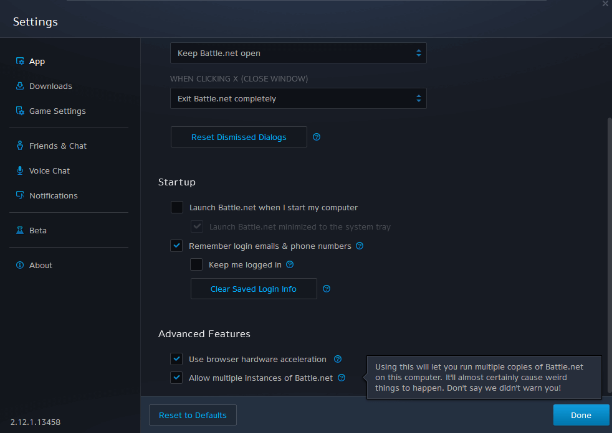Viewport: 612px width, 433px height.
Task: Click Reset Dismissed Dialogs button
Action: [239, 137]
